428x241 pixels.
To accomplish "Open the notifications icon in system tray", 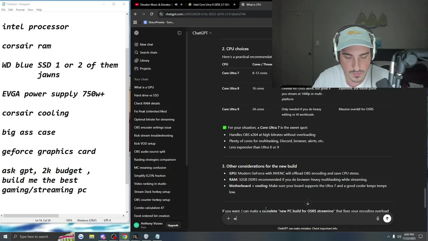I will [421, 237].
